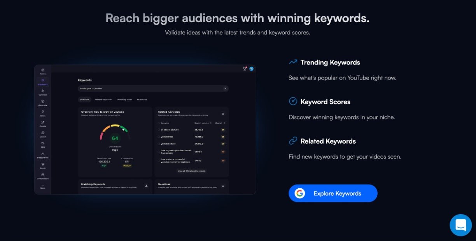Open 'View all 115 related keywords' link
Viewport: 476px width, 241px height.
(x=191, y=171)
